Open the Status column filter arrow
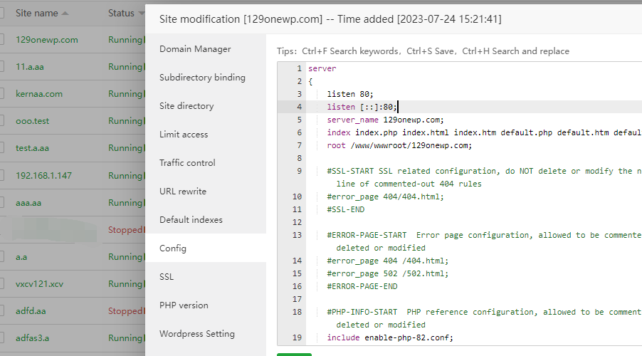This screenshot has height=356, width=642. coord(140,14)
